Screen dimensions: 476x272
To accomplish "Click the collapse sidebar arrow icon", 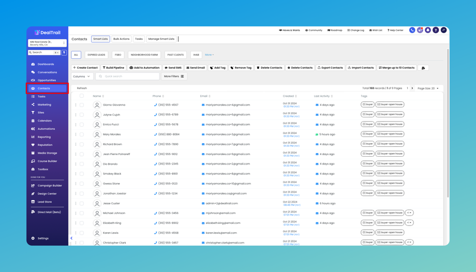I will coord(71,238).
